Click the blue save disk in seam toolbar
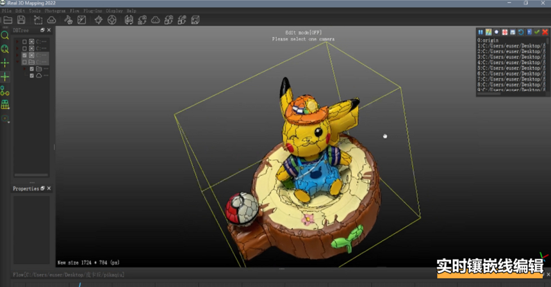The height and width of the screenshot is (287, 551). (513, 32)
